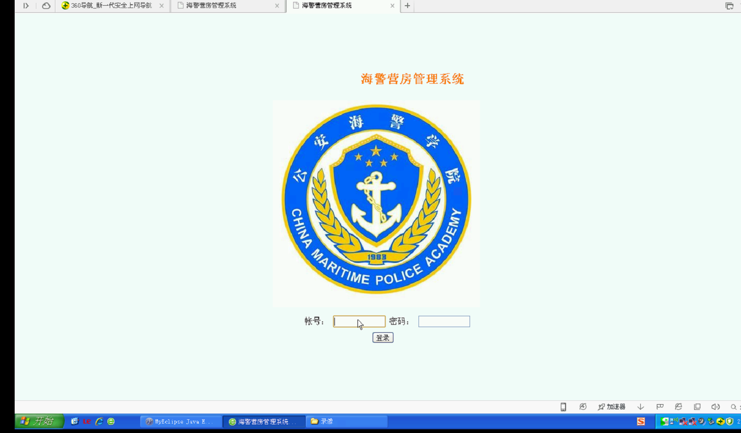
Task: Close the 360导航 tab
Action: click(x=161, y=6)
